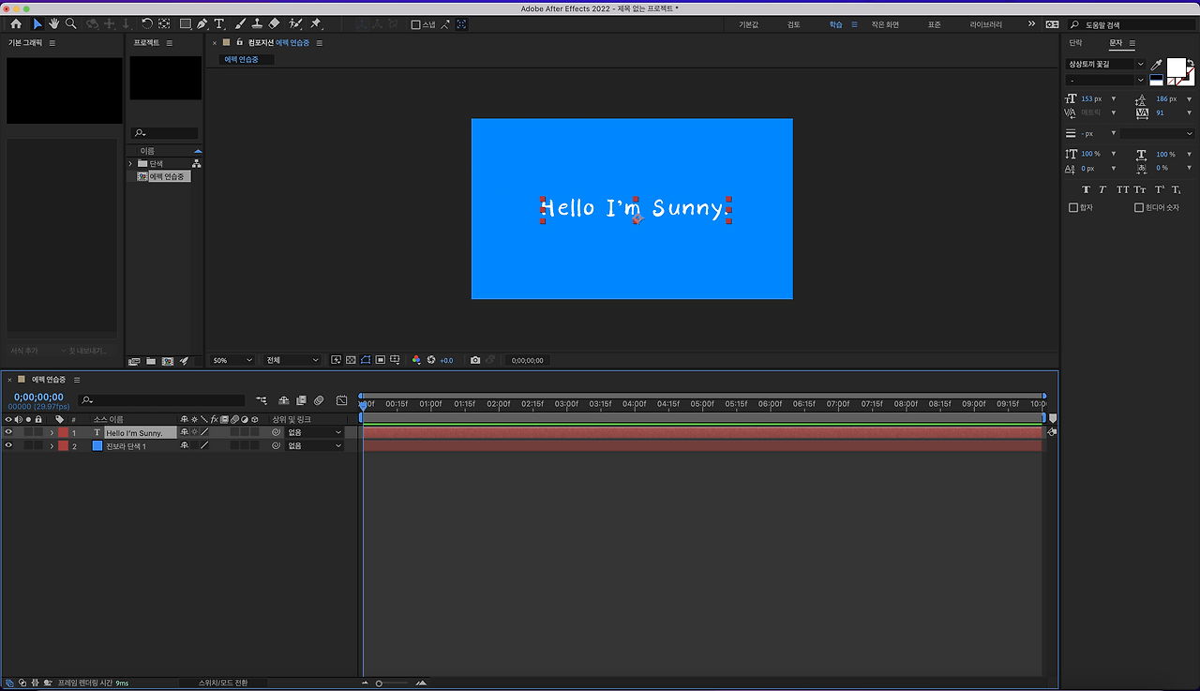Open the font family dropdown 상상토끼 꽃길

[x=1105, y=64]
